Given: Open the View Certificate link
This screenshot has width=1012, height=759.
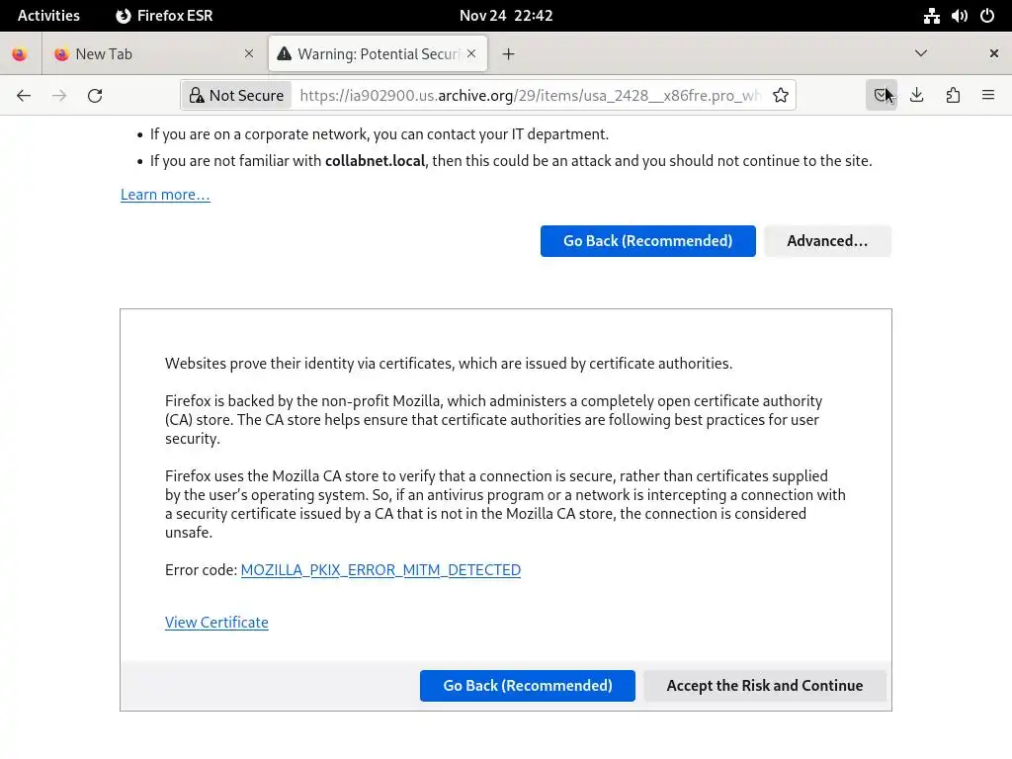Looking at the screenshot, I should point(216,623).
